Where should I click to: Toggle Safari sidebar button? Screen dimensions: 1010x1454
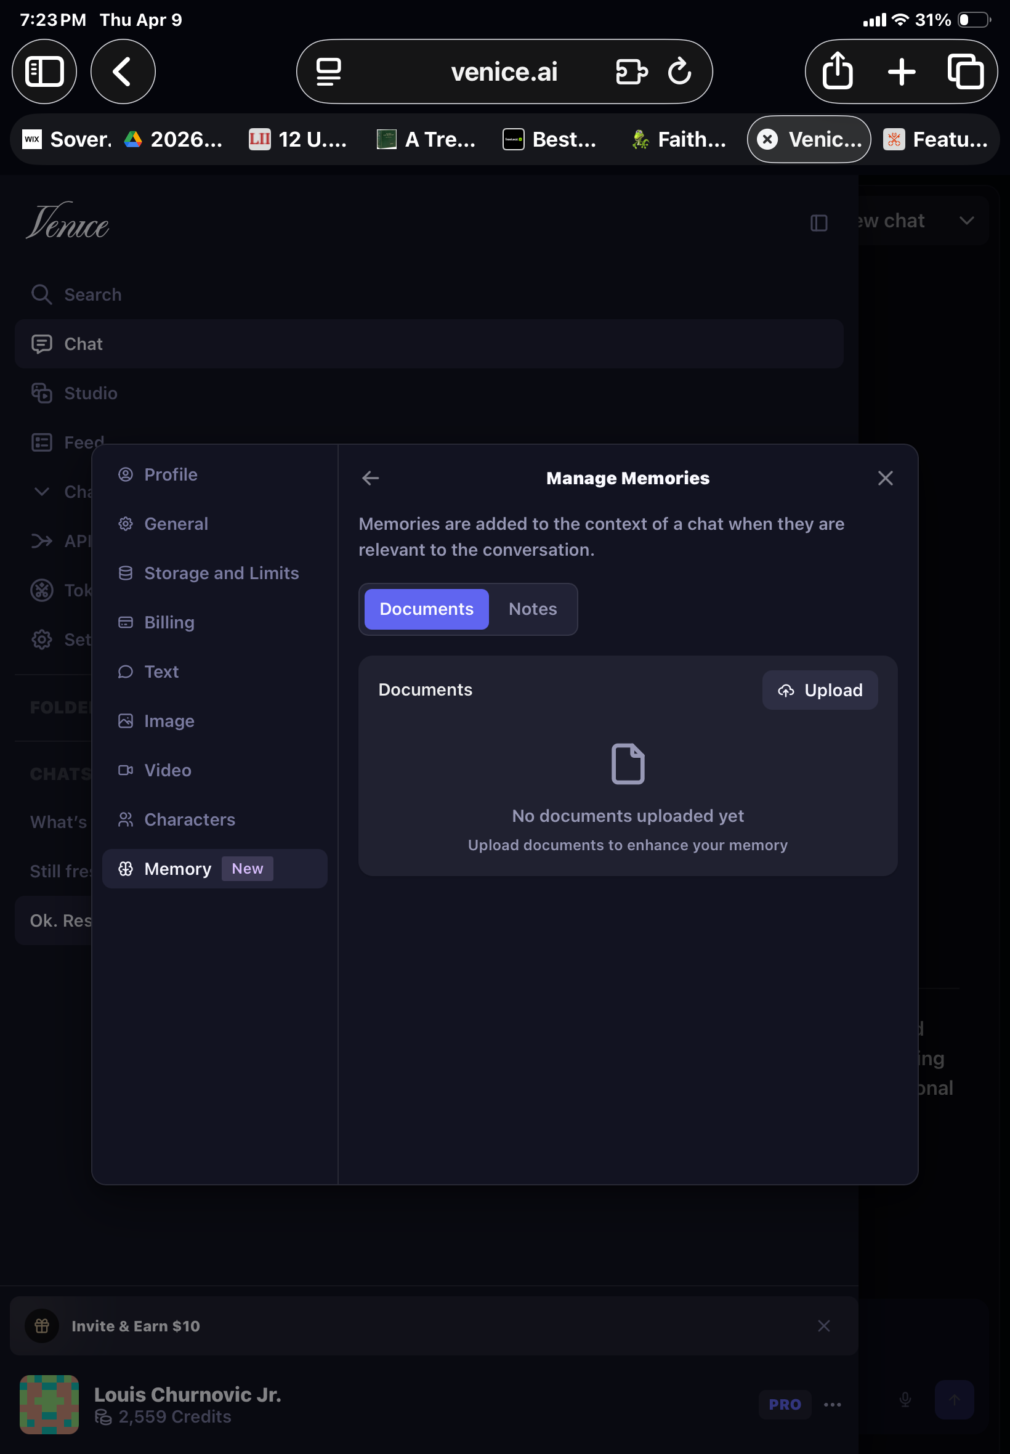click(x=44, y=71)
